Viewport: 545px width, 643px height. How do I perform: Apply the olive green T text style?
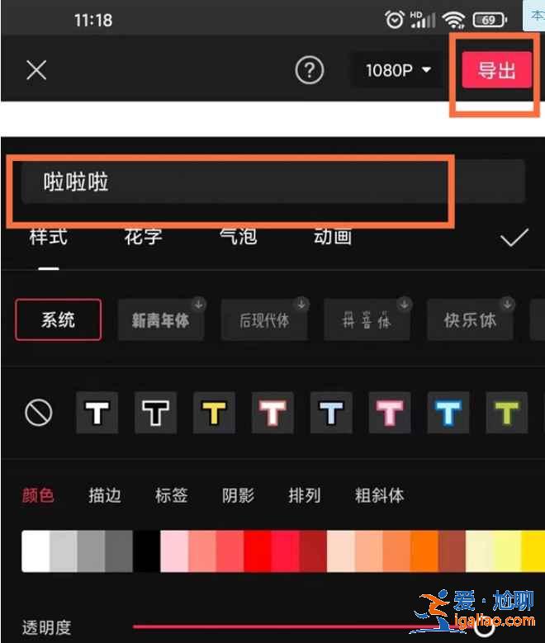point(507,412)
